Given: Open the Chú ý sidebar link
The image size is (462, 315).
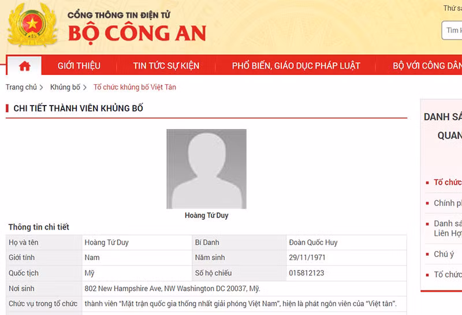Looking at the screenshot, I should (x=444, y=254).
